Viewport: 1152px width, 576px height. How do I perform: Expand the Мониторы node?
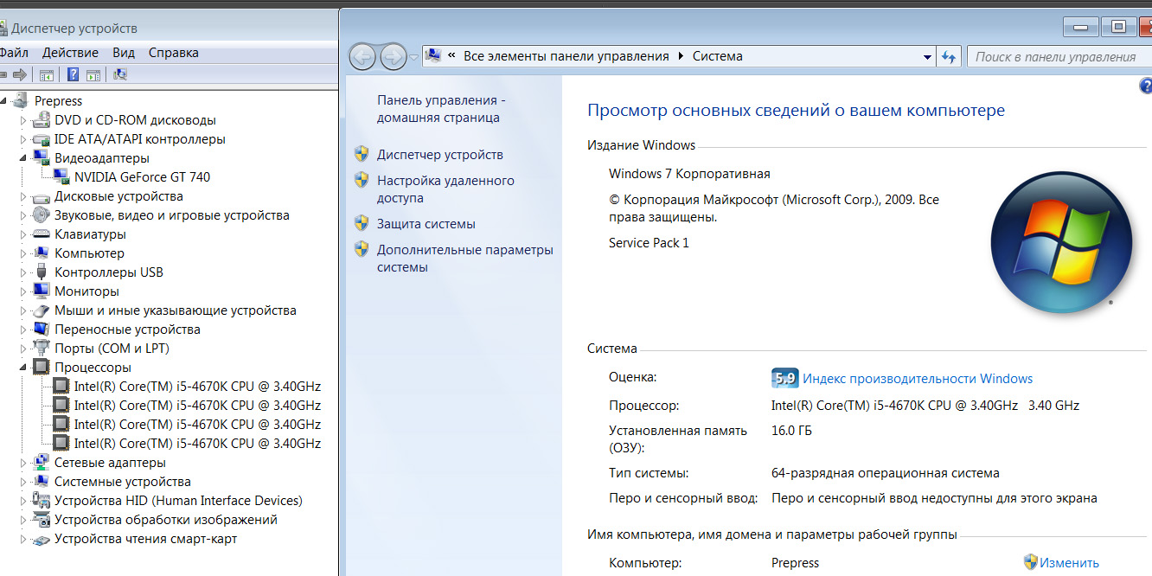pos(23,291)
